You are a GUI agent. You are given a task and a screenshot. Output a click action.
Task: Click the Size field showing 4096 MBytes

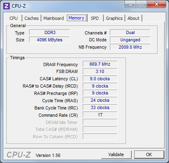(x=49, y=40)
